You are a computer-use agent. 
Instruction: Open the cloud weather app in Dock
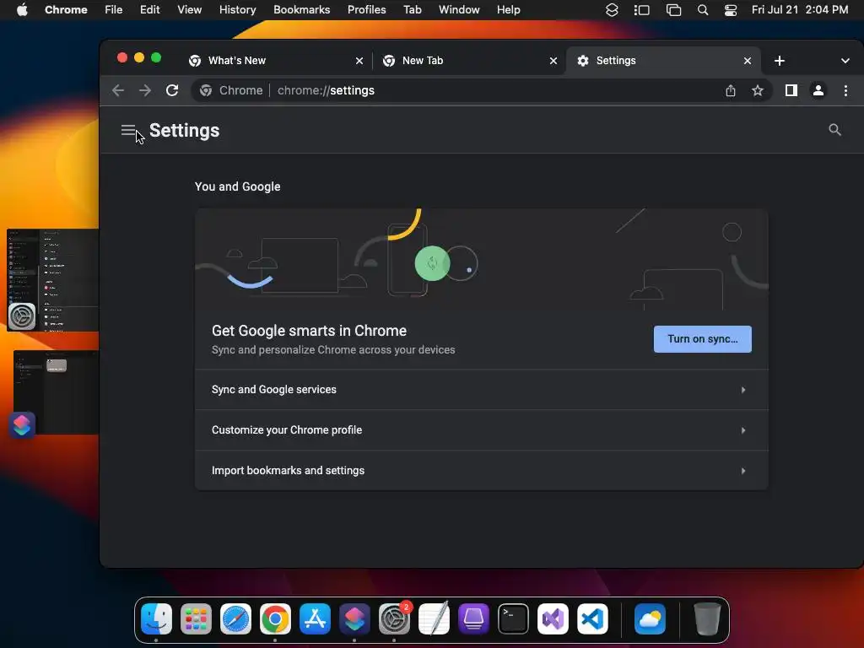point(651,618)
